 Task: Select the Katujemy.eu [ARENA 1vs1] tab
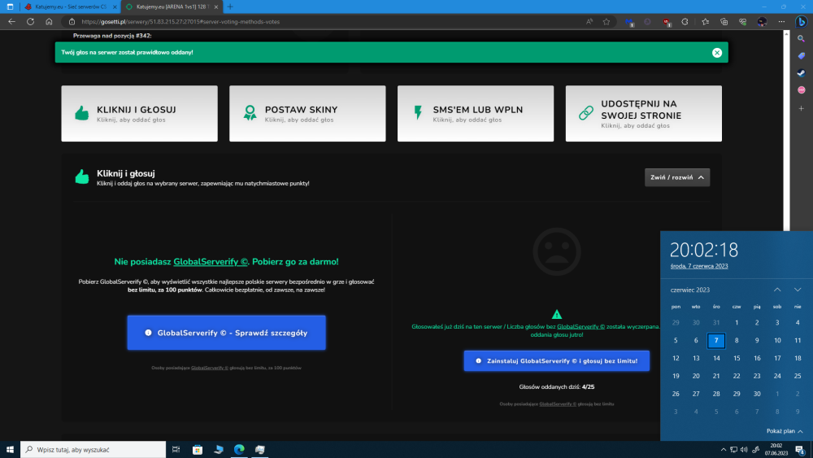point(171,7)
